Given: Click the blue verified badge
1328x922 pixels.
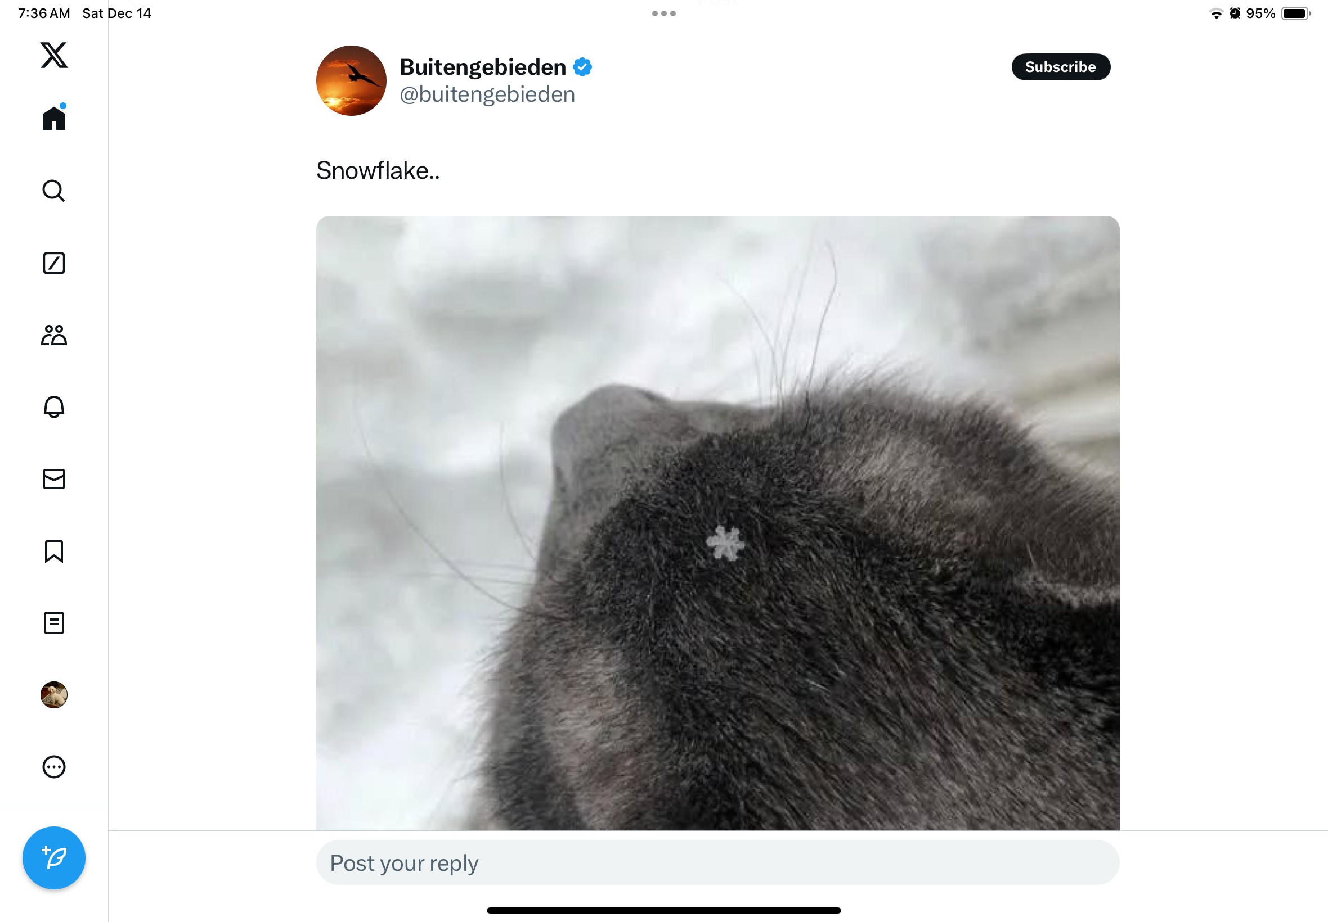Looking at the screenshot, I should click(x=582, y=67).
